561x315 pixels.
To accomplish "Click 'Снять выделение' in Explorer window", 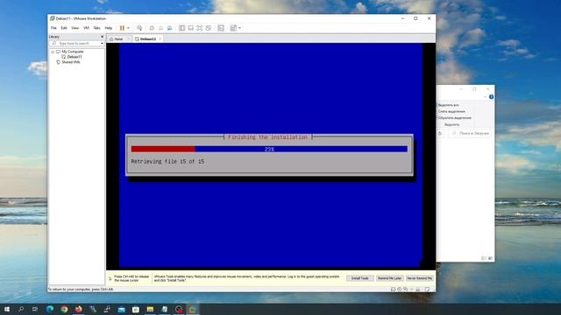I will pyautogui.click(x=451, y=111).
